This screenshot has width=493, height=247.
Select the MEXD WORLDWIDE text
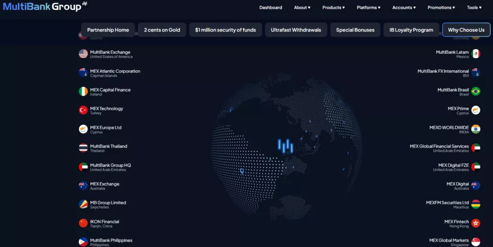tap(449, 127)
